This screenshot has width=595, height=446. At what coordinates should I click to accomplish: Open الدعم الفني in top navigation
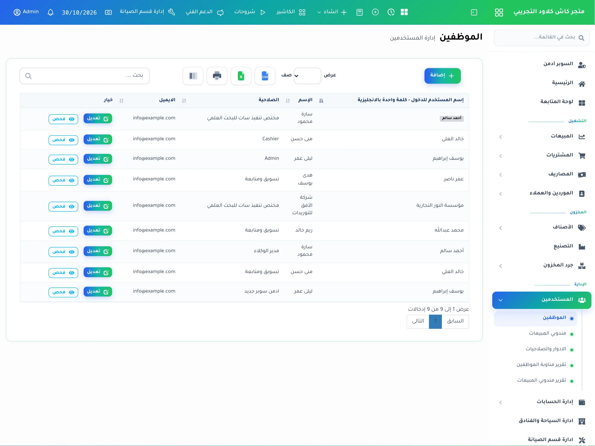(204, 12)
